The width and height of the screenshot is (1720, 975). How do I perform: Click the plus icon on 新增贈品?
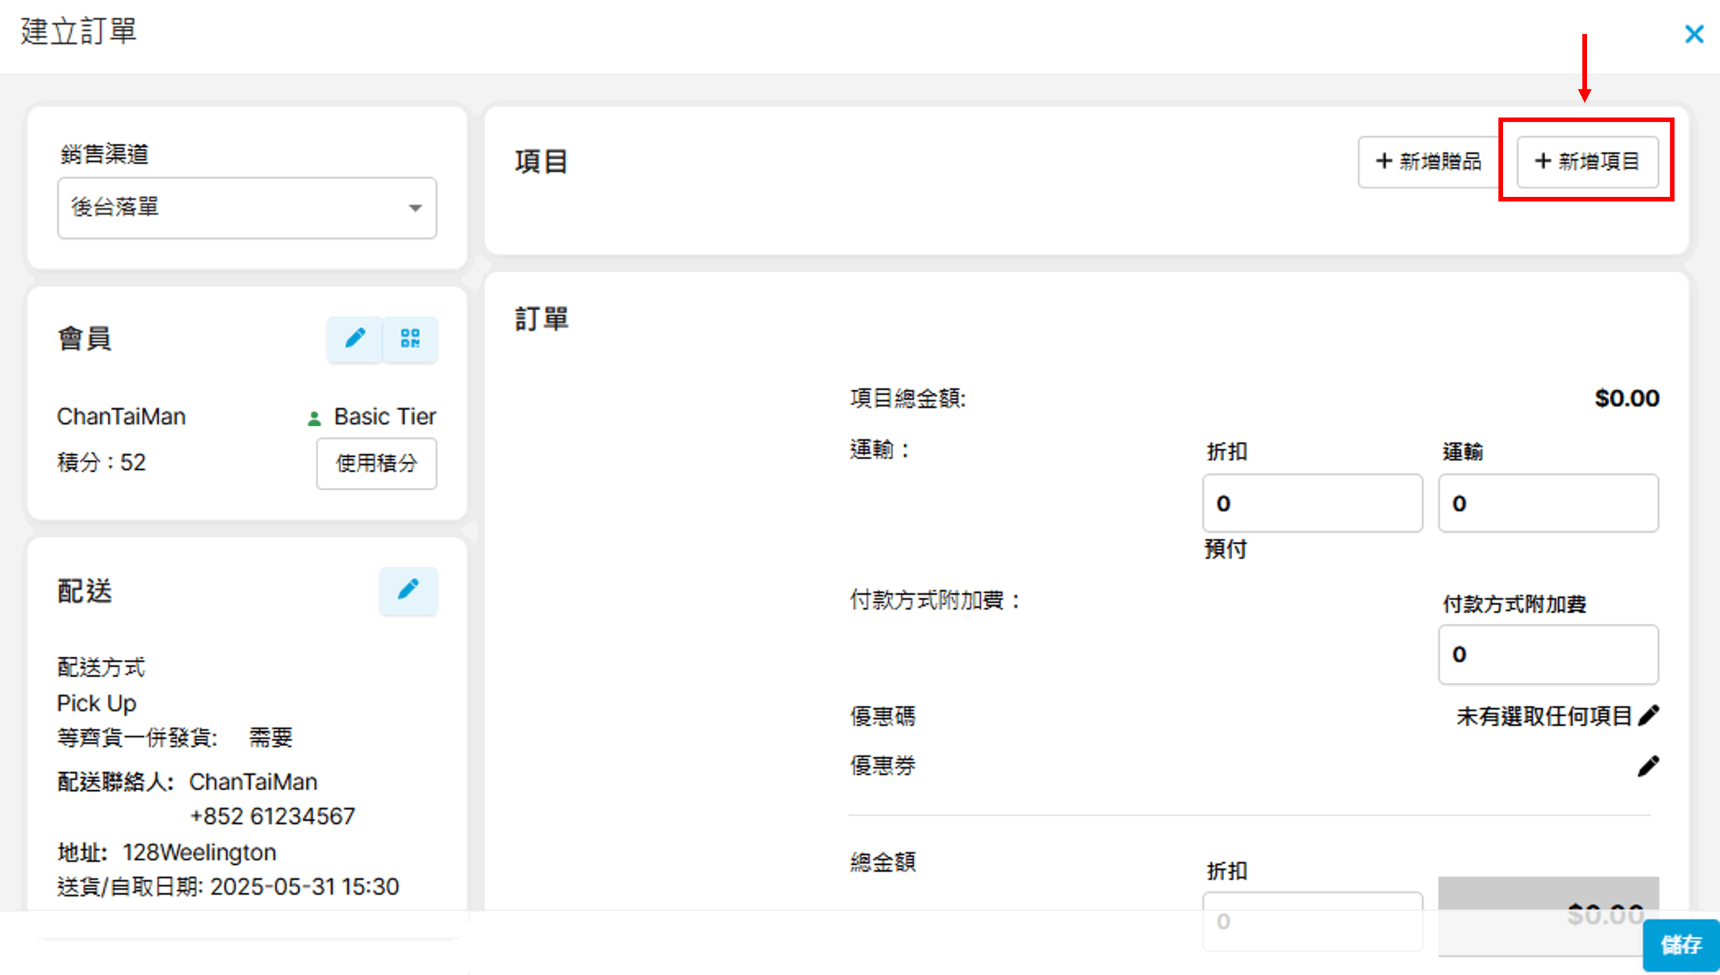click(x=1383, y=161)
